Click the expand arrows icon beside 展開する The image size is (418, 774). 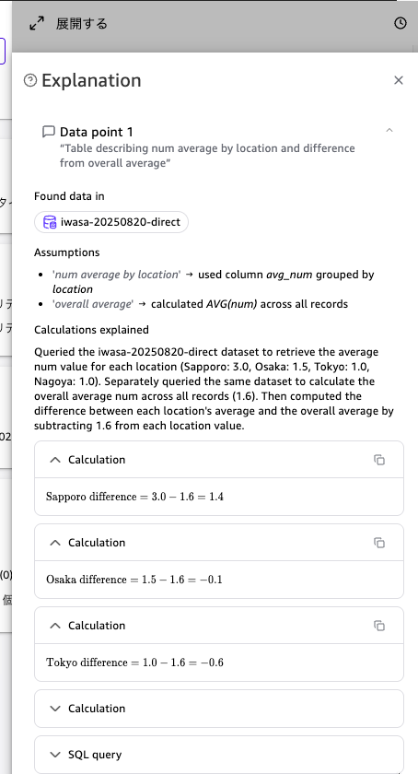pyautogui.click(x=37, y=23)
